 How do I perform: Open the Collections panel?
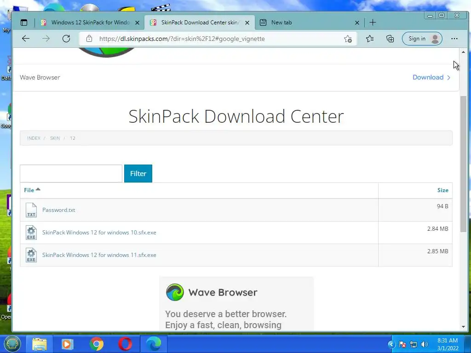pos(390,39)
